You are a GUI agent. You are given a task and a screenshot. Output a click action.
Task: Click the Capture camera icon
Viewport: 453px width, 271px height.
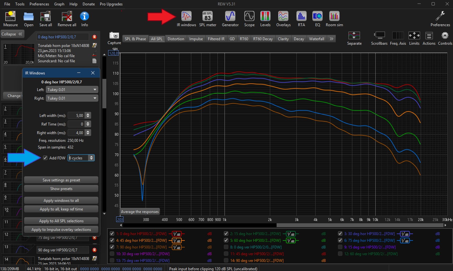tap(114, 36)
